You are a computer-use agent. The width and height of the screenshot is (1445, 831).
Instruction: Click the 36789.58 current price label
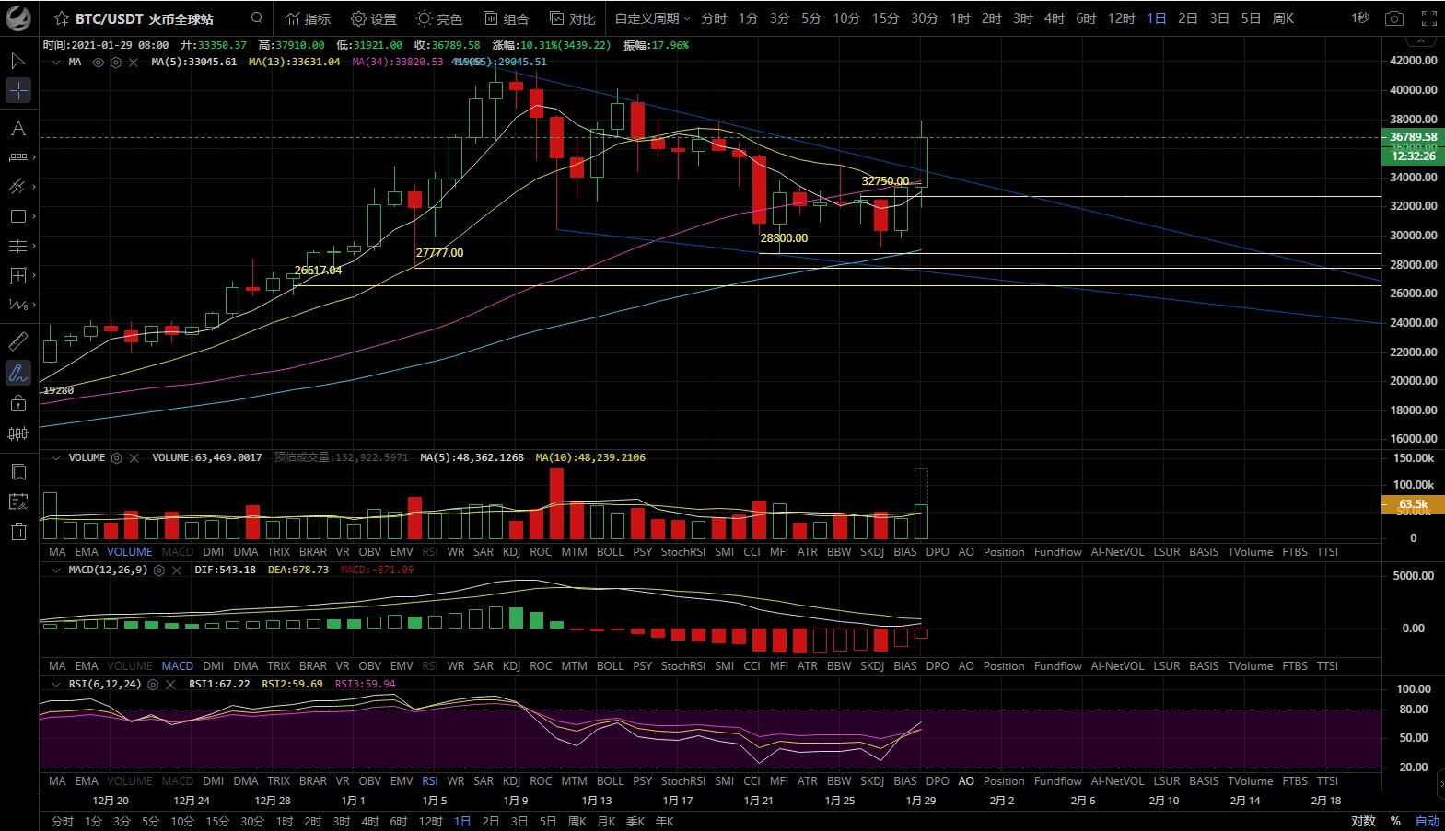1413,137
